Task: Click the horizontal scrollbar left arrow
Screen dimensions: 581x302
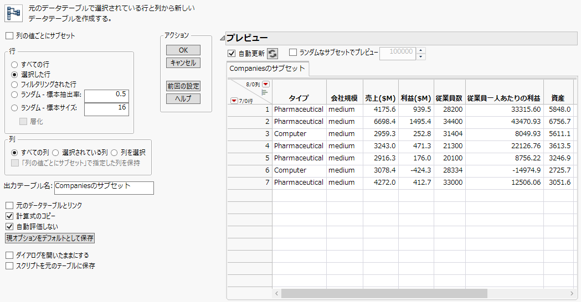Action: (x=276, y=293)
